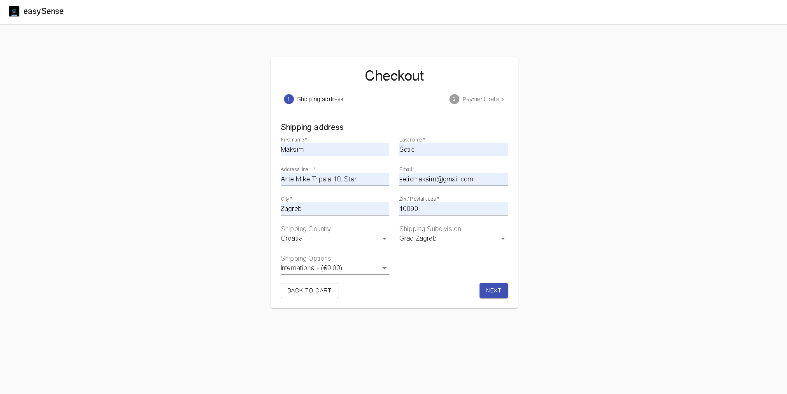
Task: Click the Payment details step label
Action: pos(483,99)
